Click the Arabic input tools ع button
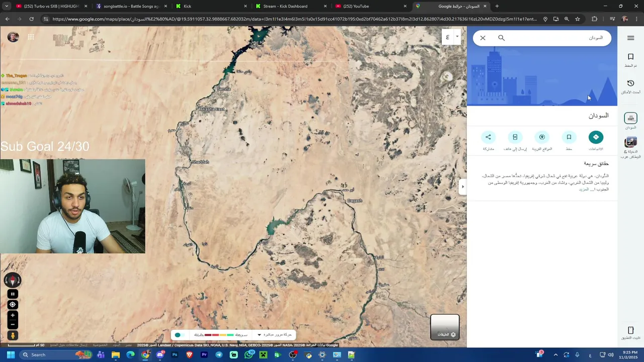 [x=447, y=37]
